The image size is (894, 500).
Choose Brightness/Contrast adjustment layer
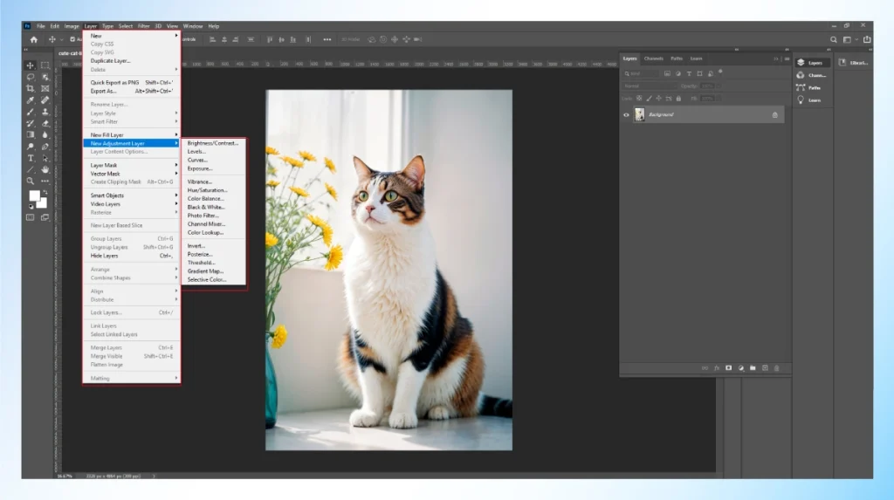213,143
